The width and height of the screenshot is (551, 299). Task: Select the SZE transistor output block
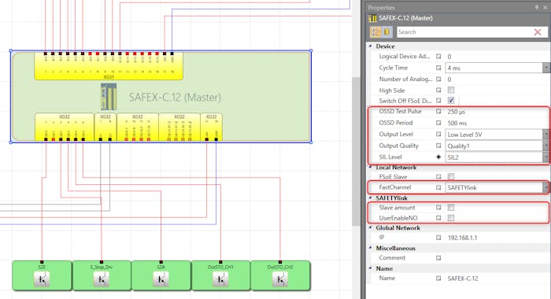(x=42, y=276)
